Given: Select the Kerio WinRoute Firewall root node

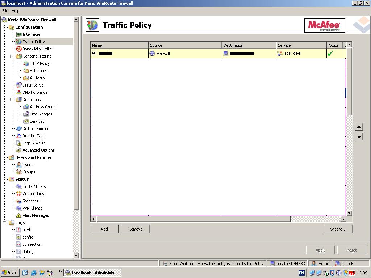Looking at the screenshot, I should coord(32,20).
